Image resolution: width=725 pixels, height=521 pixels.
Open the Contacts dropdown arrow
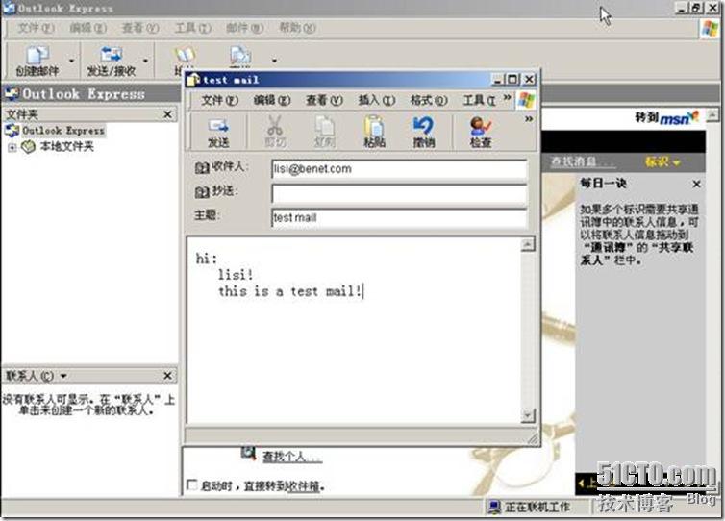[63, 376]
